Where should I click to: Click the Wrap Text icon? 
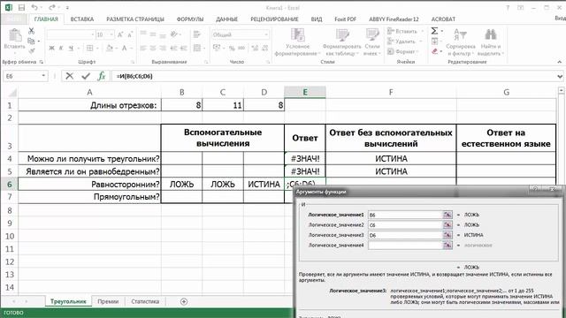click(196, 34)
